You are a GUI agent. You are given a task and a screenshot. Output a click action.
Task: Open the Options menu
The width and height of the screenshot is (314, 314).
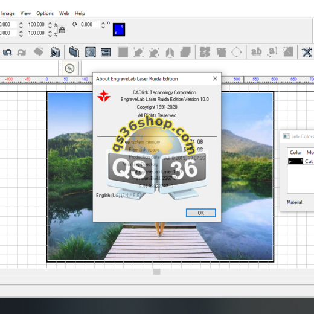point(45,13)
